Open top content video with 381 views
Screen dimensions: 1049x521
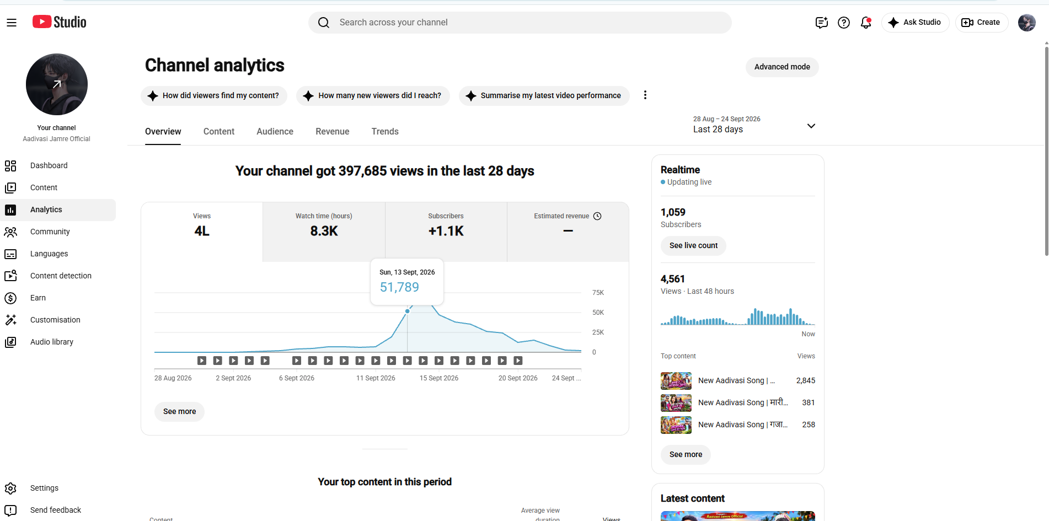[x=738, y=402]
